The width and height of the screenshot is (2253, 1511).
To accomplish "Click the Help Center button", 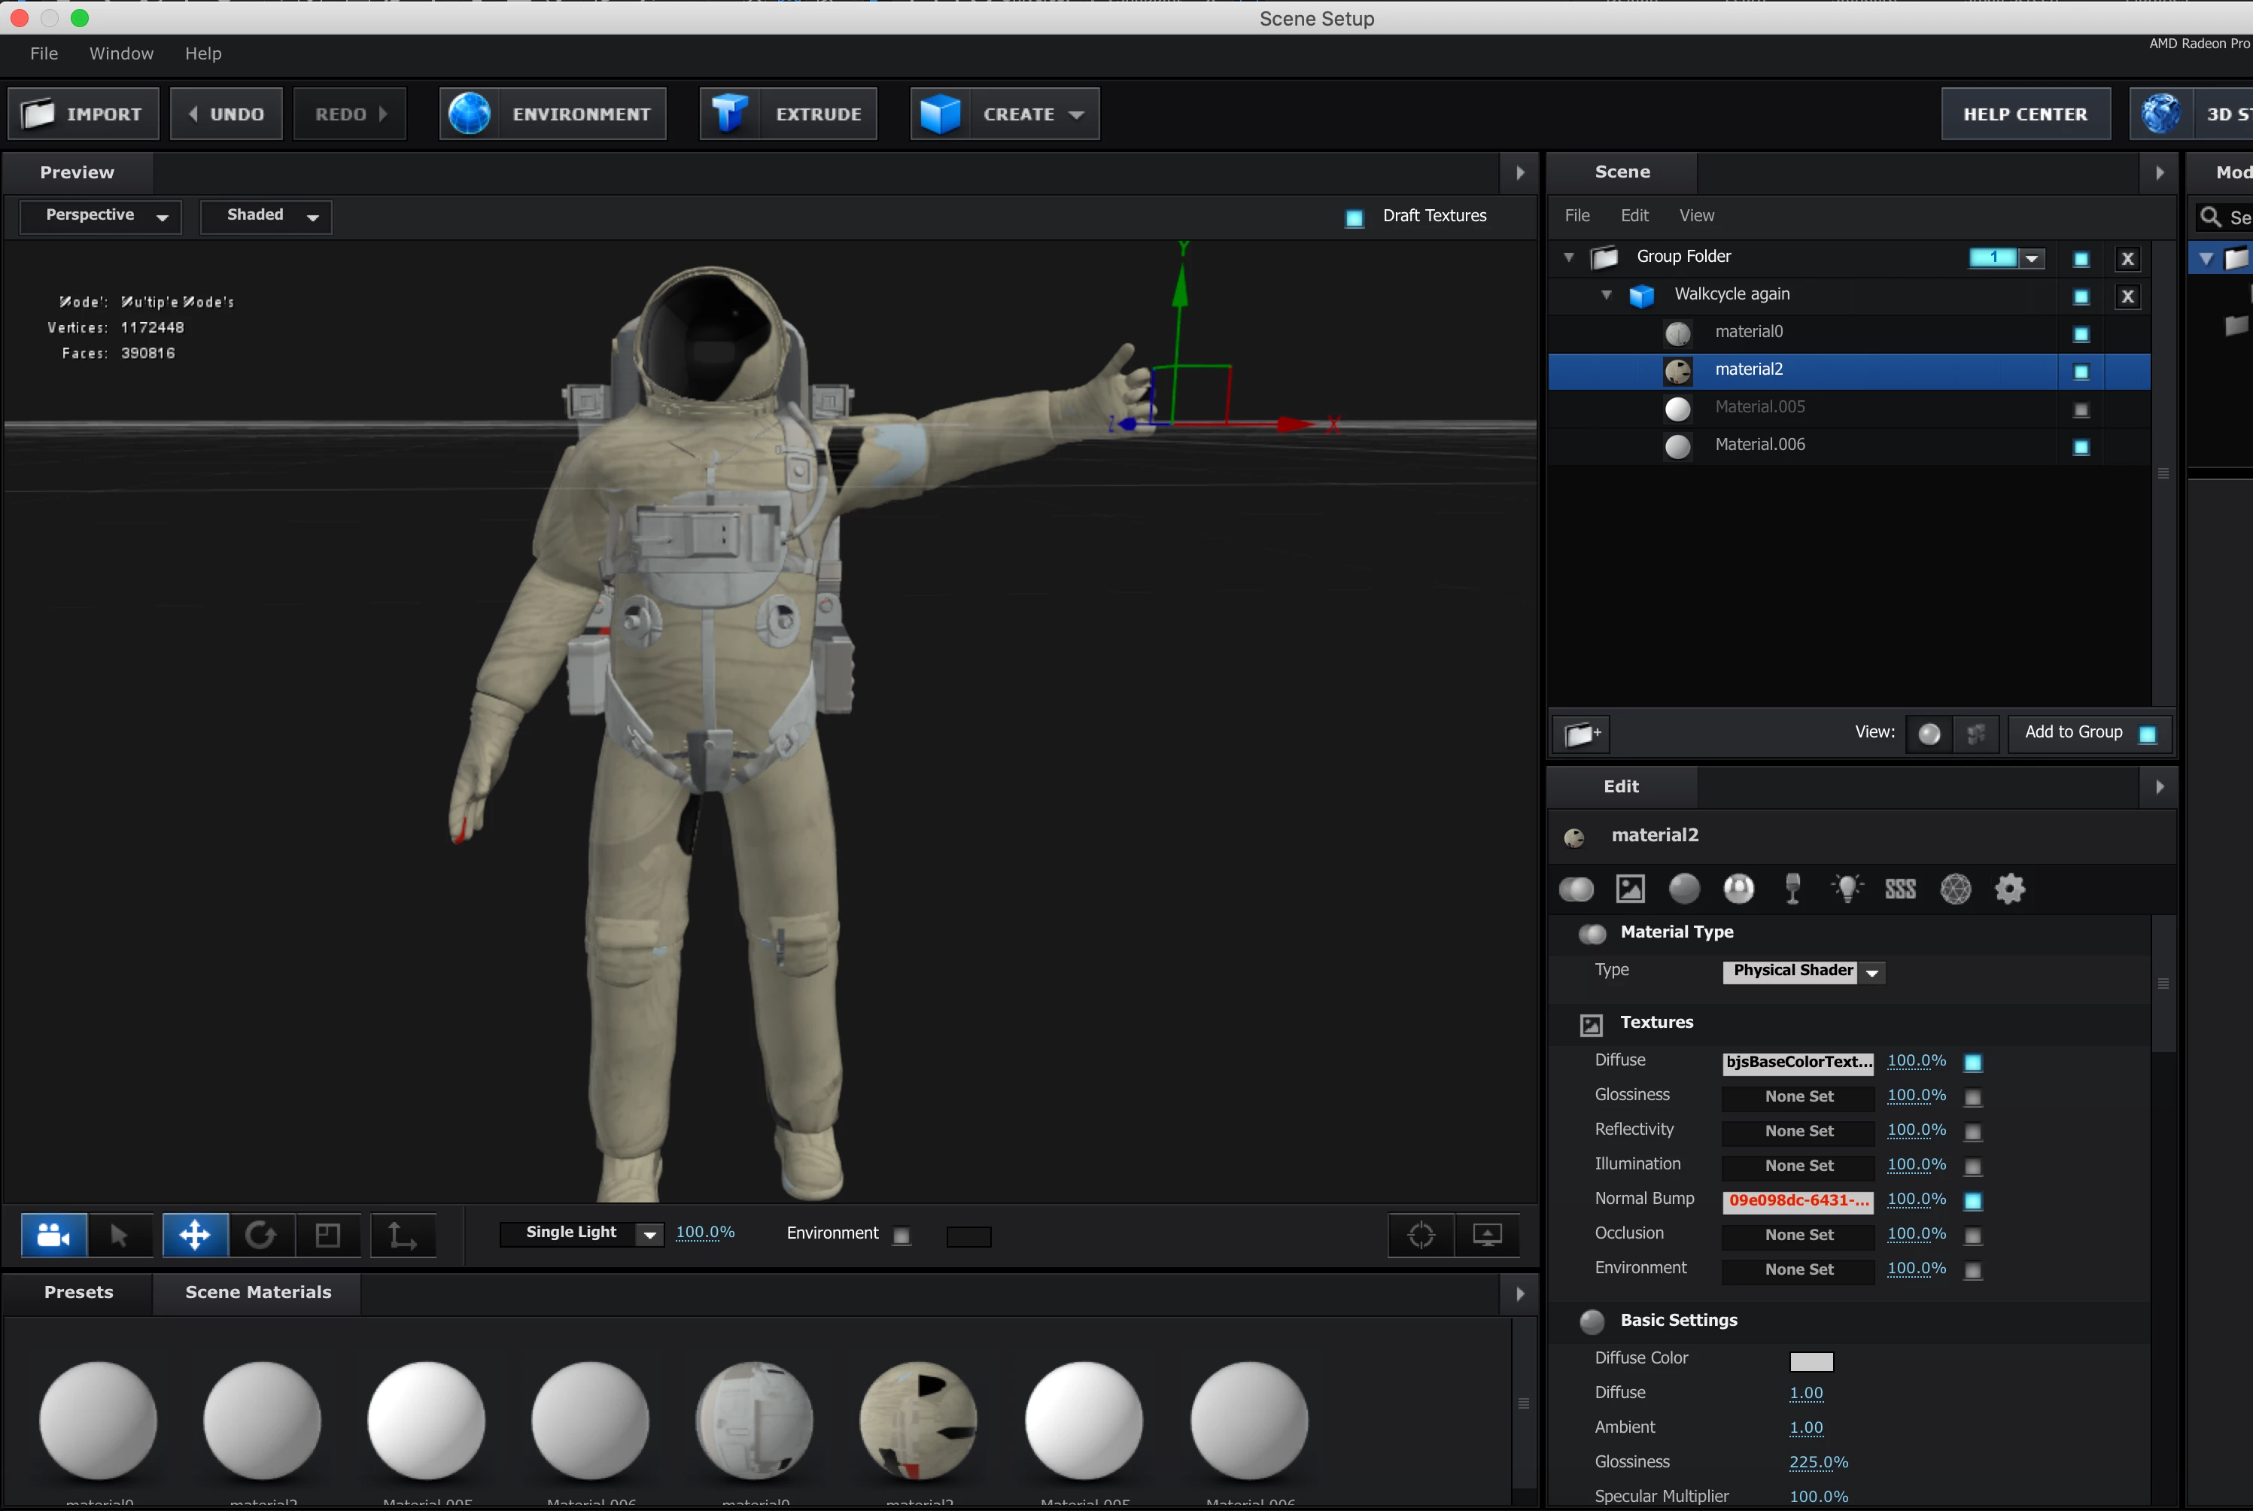I will click(2025, 114).
